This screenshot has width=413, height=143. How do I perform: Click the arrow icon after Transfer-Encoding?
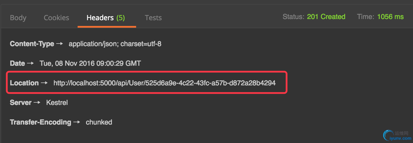click(x=76, y=122)
